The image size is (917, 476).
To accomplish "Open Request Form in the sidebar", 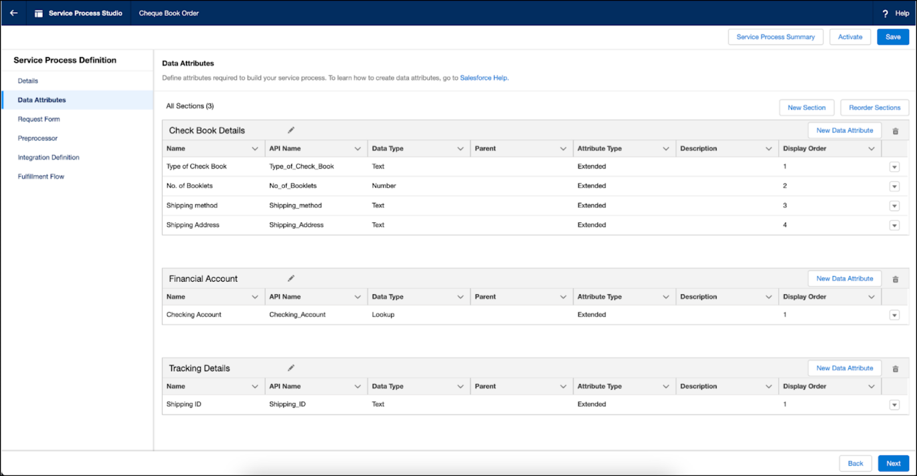I will [x=38, y=119].
